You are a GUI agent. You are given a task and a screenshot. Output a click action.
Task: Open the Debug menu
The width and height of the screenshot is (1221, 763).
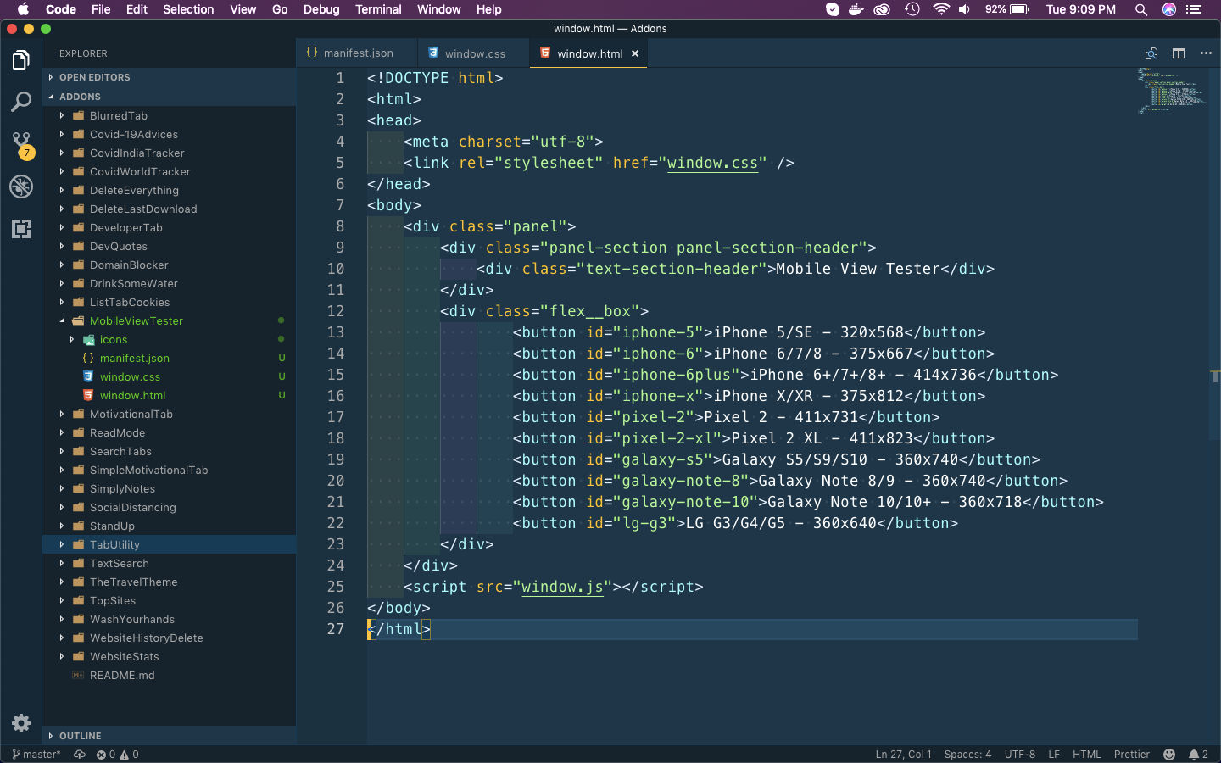coord(321,9)
